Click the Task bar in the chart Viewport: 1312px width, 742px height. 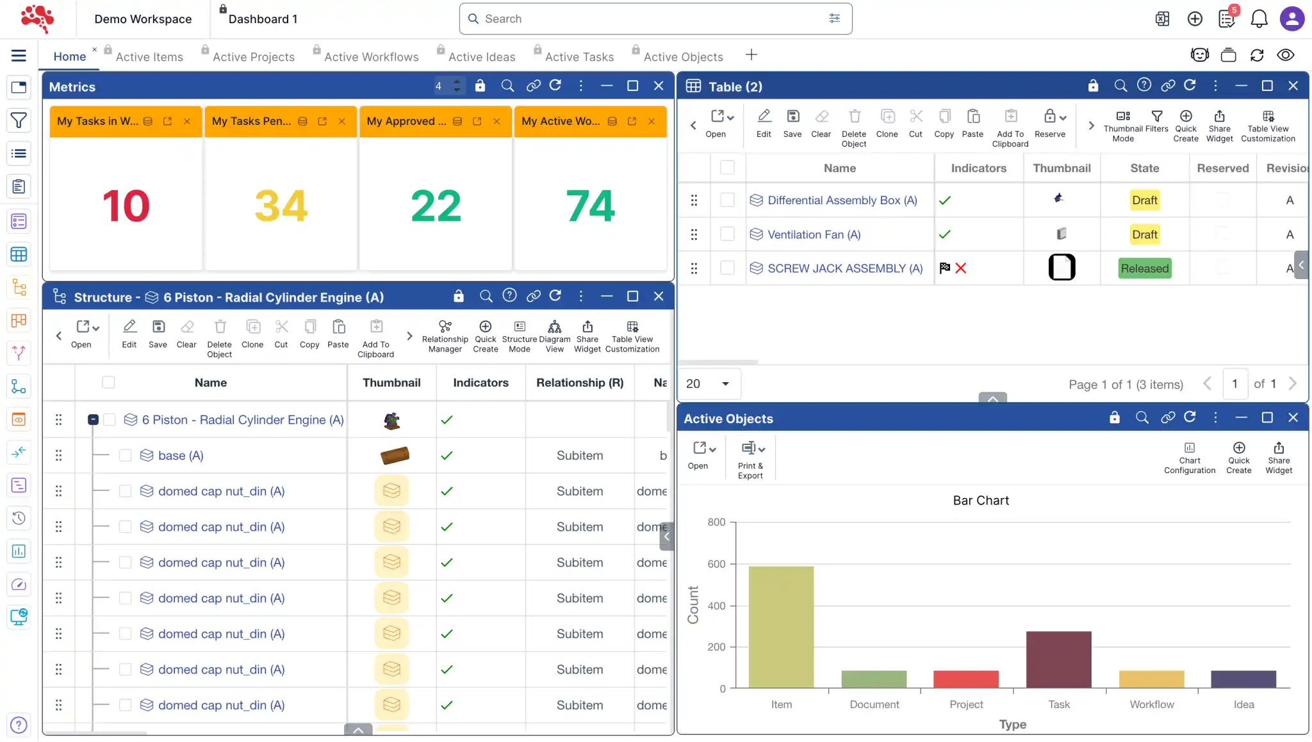(1058, 659)
